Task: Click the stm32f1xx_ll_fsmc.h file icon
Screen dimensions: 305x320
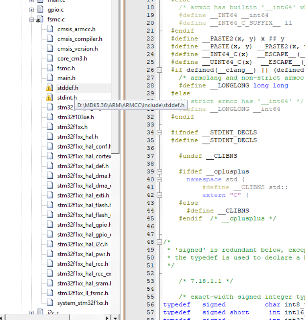Action: [50, 293]
